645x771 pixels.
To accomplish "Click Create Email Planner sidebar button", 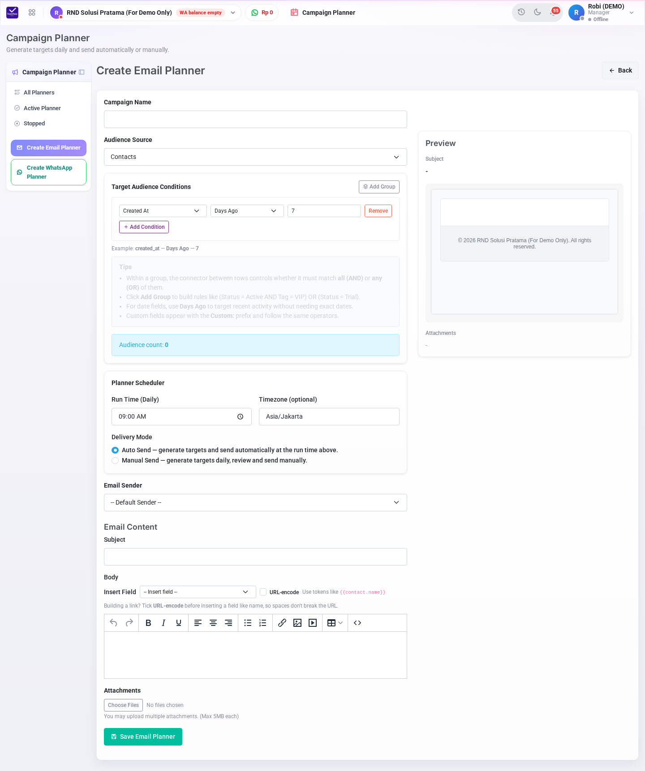I will 48,148.
